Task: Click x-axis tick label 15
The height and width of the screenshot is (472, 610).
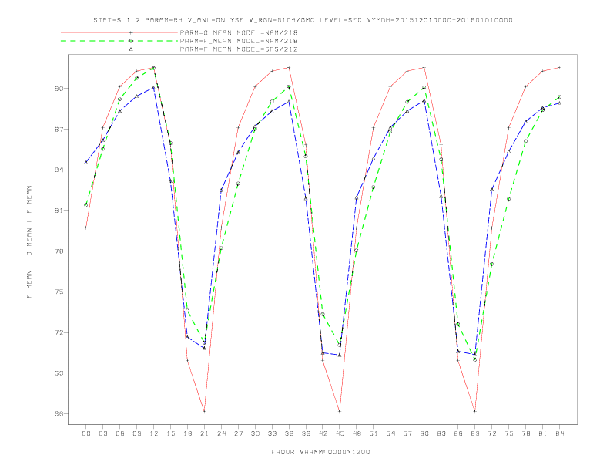Action: tap(170, 433)
